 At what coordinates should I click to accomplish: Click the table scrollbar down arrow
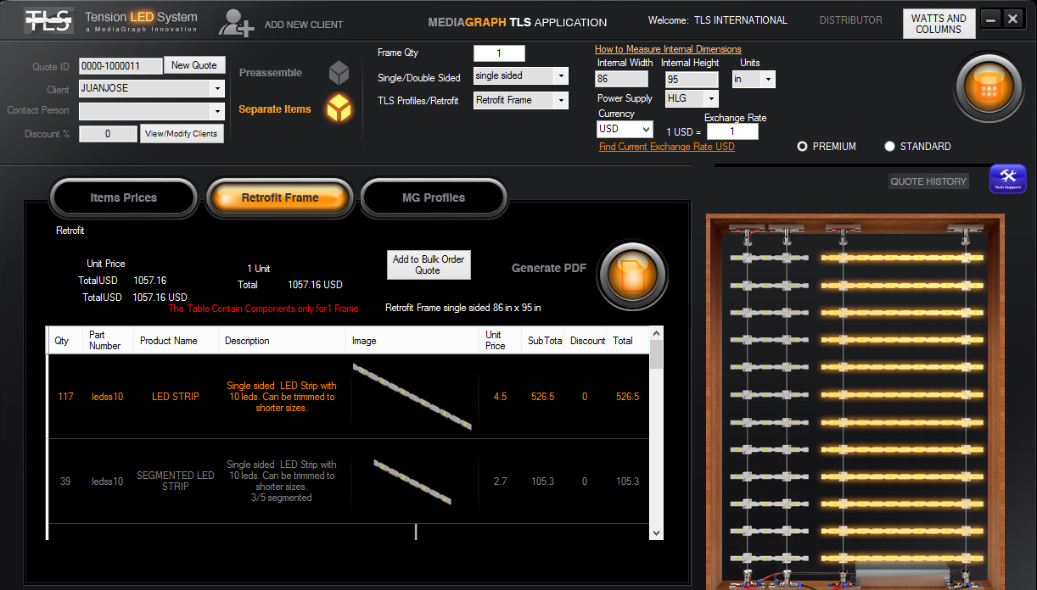[x=656, y=532]
